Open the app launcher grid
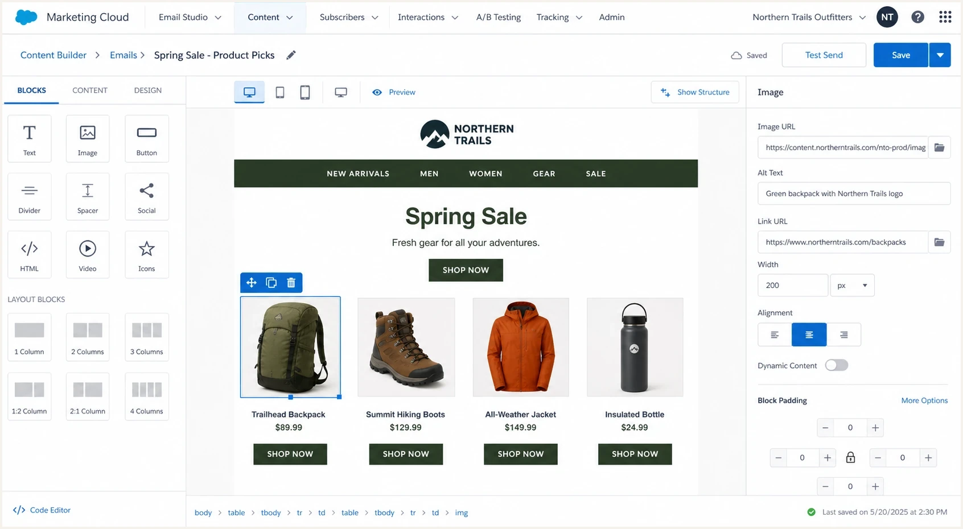 [x=945, y=17]
